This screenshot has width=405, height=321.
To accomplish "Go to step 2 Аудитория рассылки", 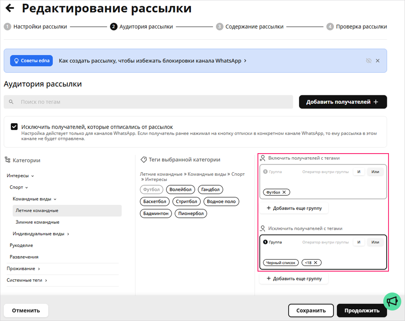I will coord(141,27).
